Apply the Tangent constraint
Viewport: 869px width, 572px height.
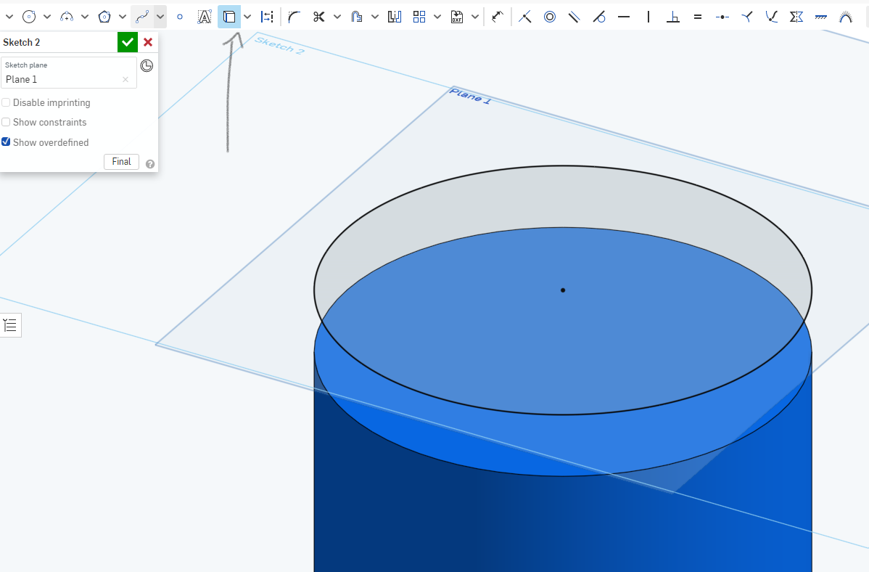(x=599, y=17)
